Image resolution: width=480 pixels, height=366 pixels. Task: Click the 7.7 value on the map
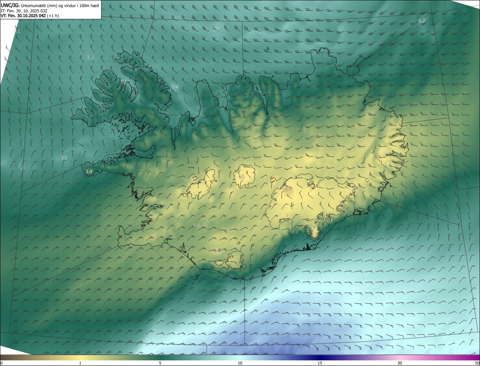click(216, 29)
